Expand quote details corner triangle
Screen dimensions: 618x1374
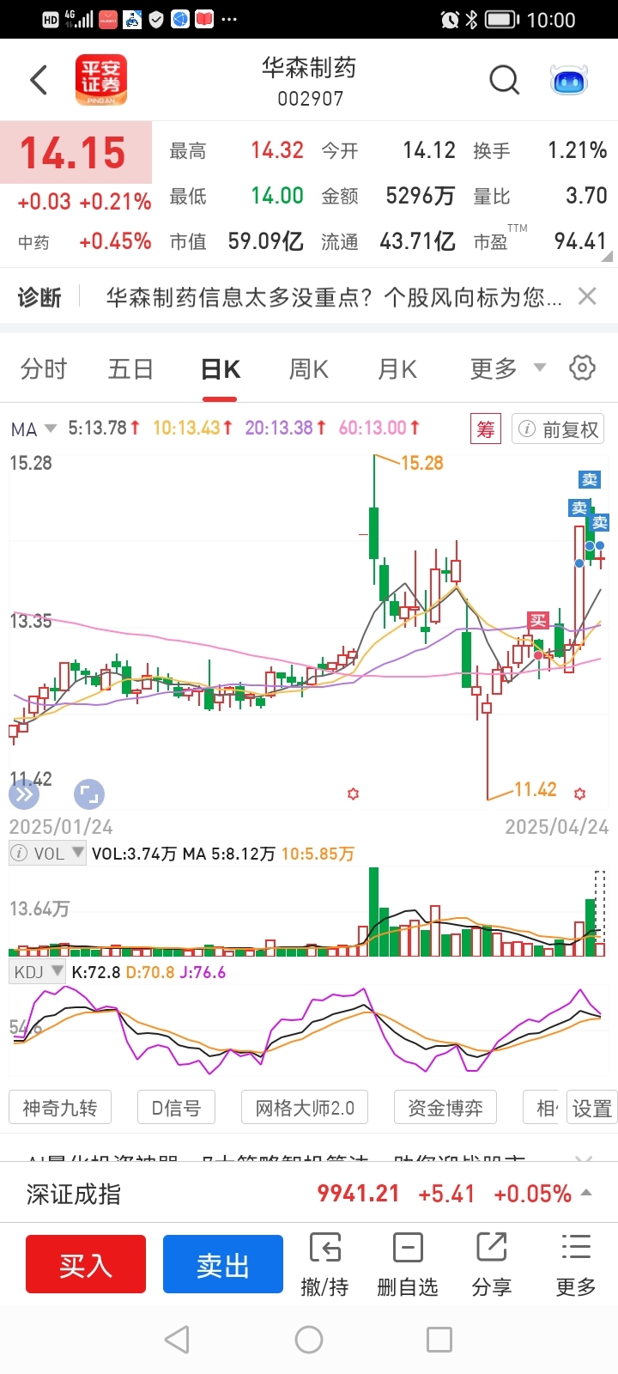608,256
